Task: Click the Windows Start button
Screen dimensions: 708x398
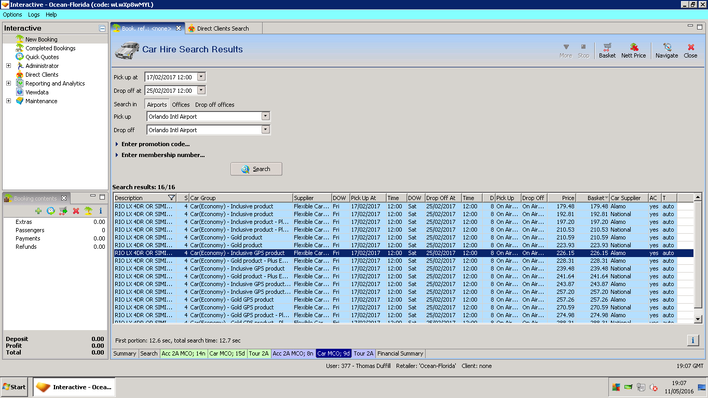Action: (x=15, y=387)
